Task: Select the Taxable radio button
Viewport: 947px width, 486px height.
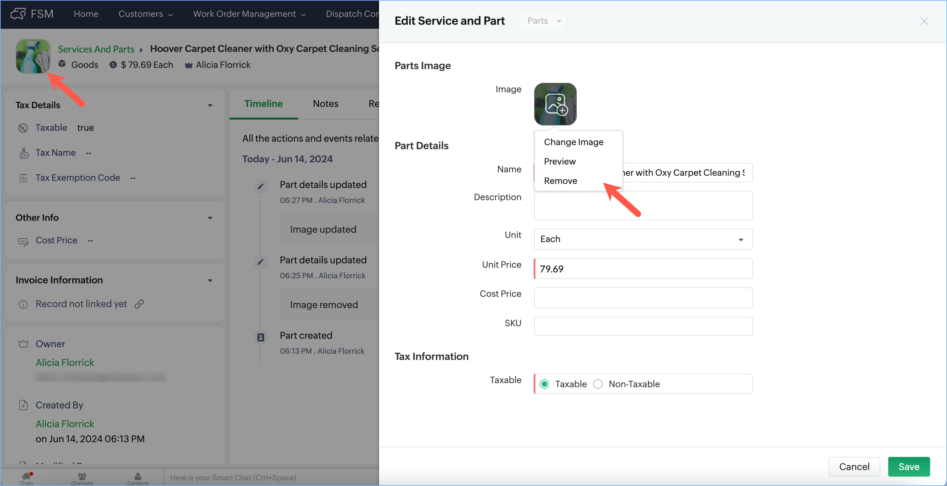Action: 544,384
